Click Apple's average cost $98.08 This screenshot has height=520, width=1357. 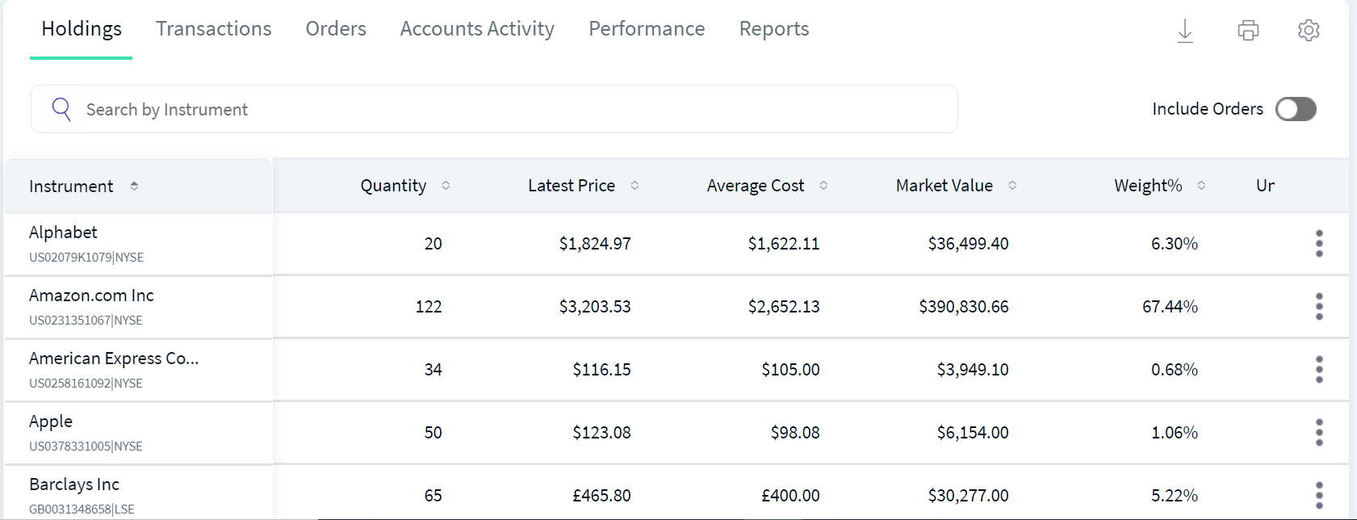(795, 433)
